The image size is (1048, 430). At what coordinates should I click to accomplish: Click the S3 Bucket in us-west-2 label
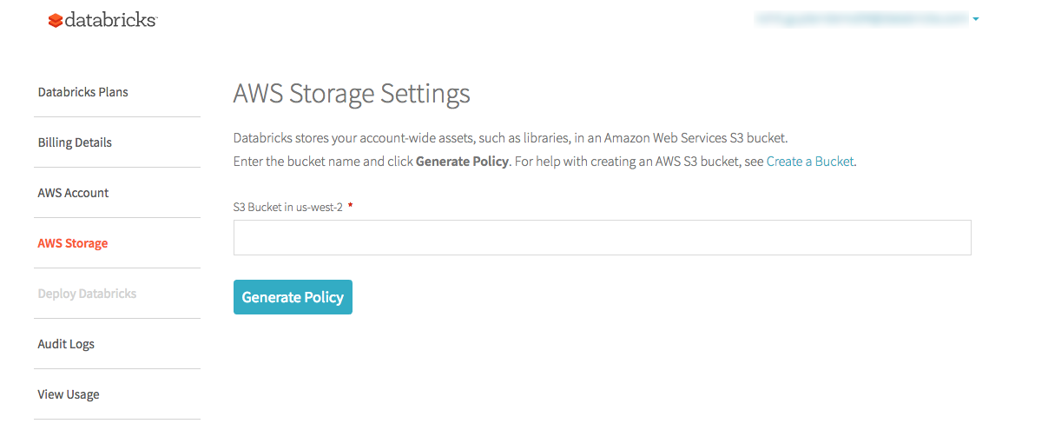[x=287, y=208]
